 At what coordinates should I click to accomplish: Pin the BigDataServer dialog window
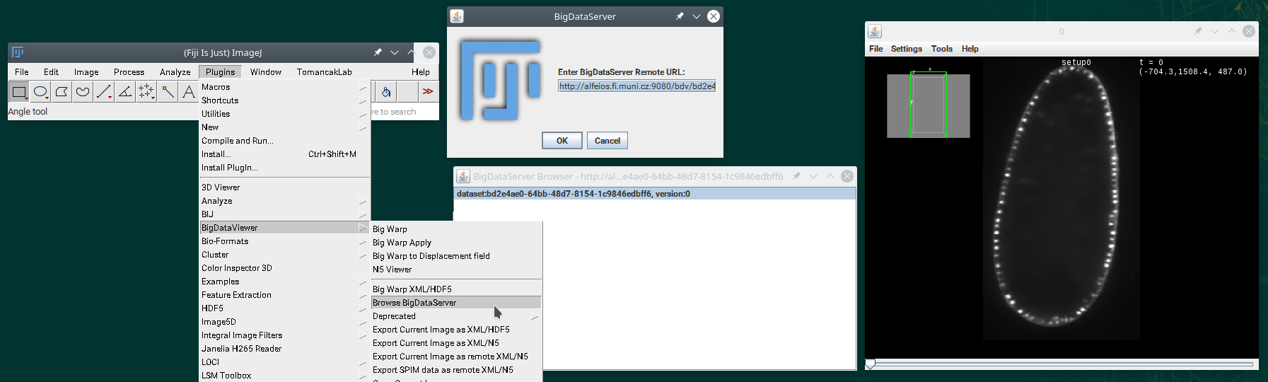680,16
